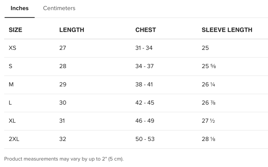Click chest value 38 - 41
This screenshot has height=167, width=268.
[x=144, y=84]
